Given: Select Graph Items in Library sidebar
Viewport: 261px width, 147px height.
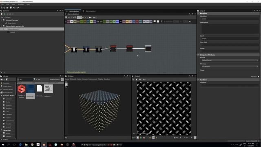Looking at the screenshot, I should point(7,86).
